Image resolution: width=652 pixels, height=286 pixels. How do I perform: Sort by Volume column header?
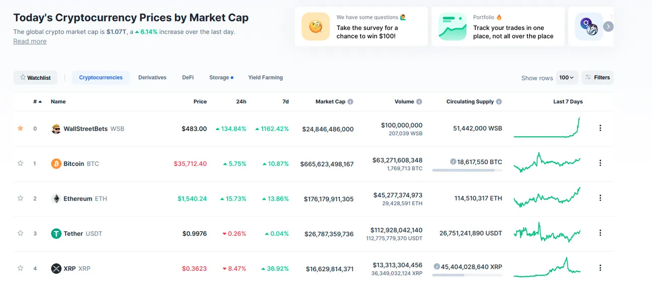click(x=404, y=102)
